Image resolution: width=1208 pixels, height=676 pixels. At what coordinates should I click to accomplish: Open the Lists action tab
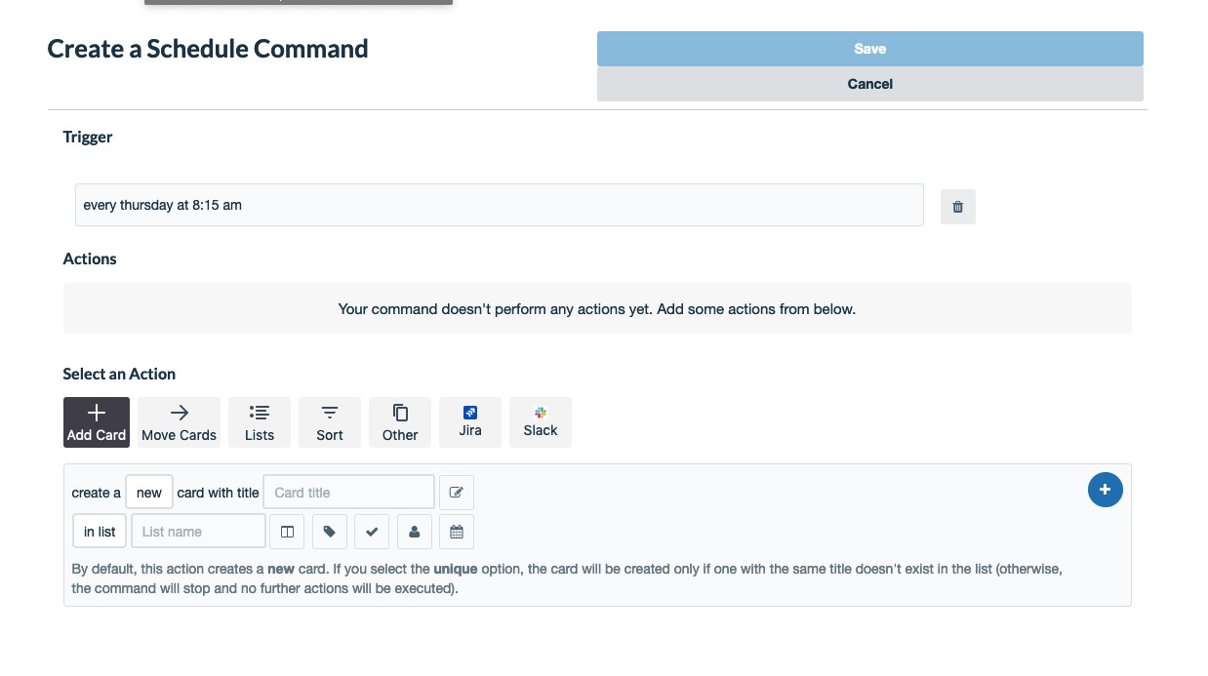[260, 422]
